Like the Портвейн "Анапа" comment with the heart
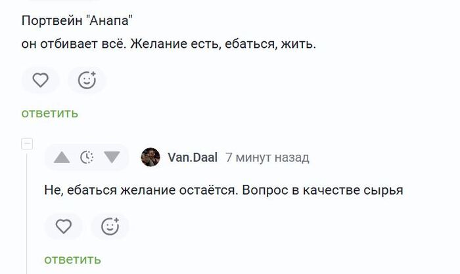 pos(41,80)
